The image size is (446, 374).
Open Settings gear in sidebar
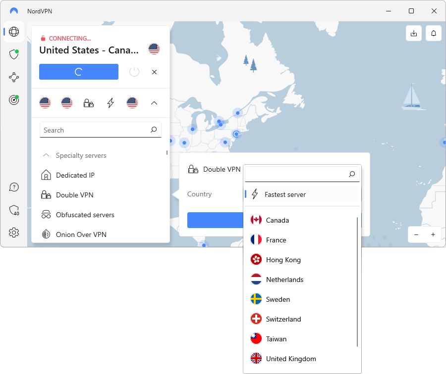coord(14,233)
